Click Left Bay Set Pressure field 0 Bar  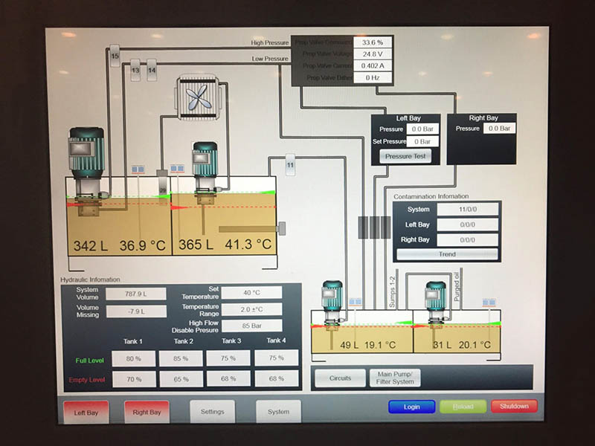[x=422, y=141]
